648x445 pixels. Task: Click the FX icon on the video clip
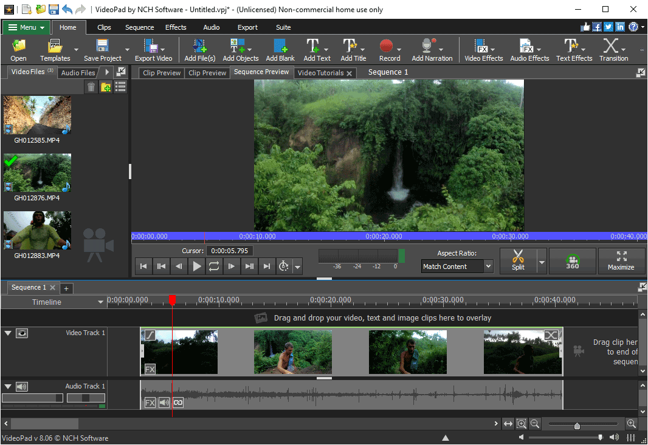pyautogui.click(x=150, y=369)
